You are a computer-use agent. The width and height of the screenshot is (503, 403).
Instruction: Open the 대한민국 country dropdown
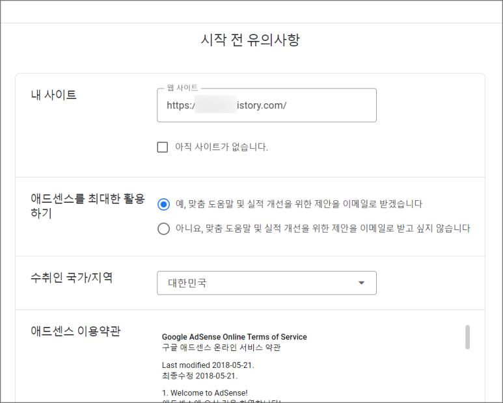pyautogui.click(x=267, y=283)
